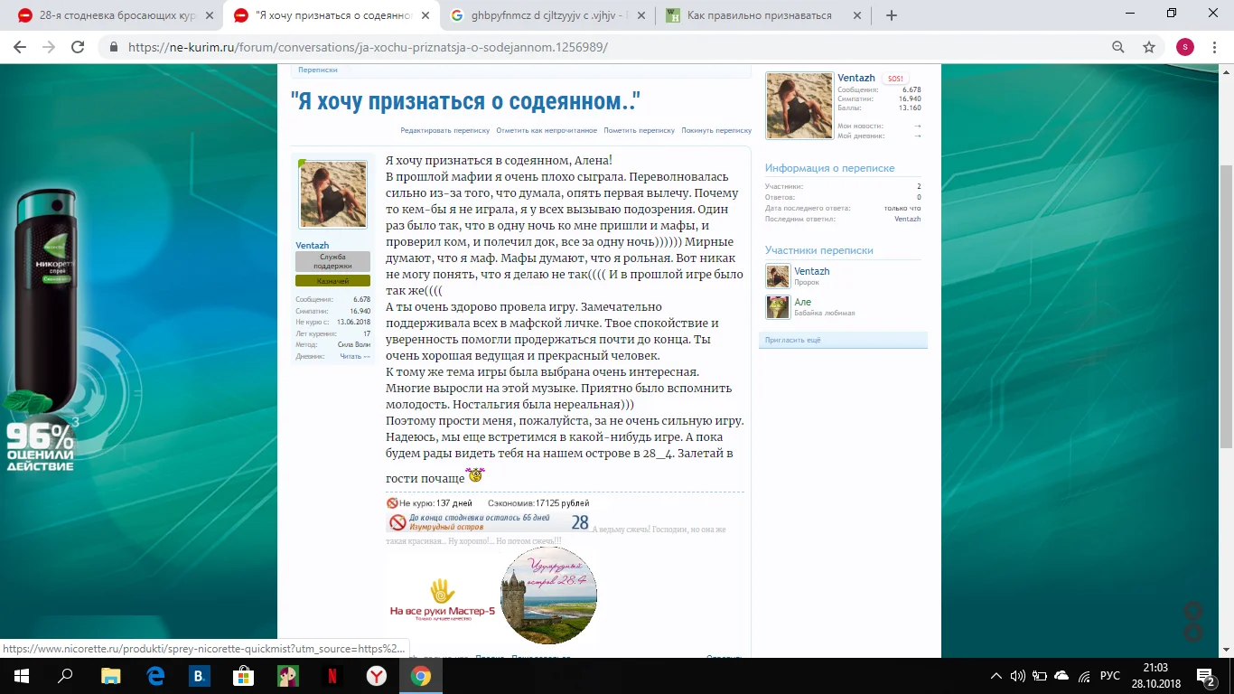This screenshot has height=694, width=1234.
Task: Bookmark this page with the star
Action: [x=1149, y=47]
